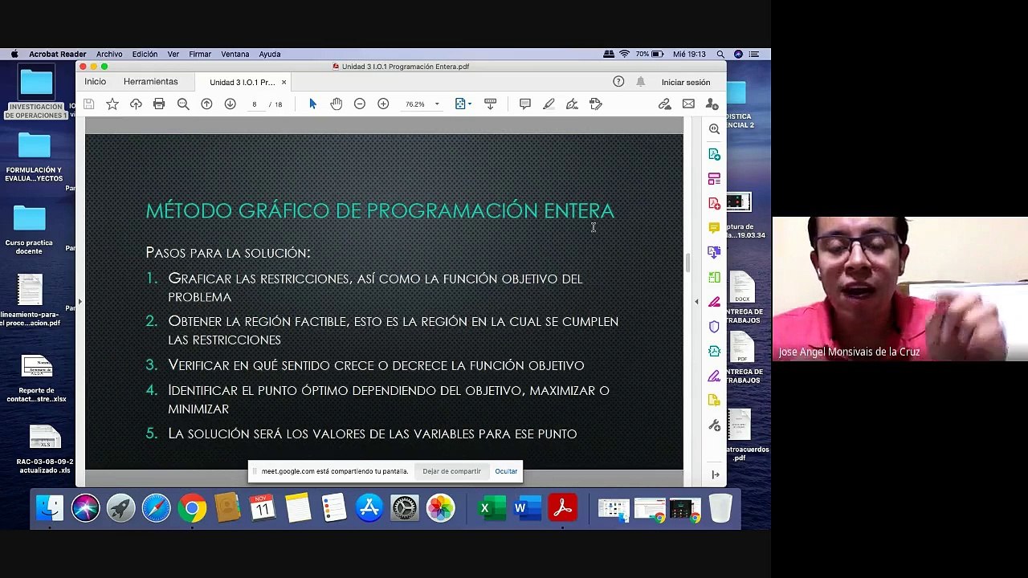
Task: Switch to the Inicio tab
Action: (x=95, y=82)
